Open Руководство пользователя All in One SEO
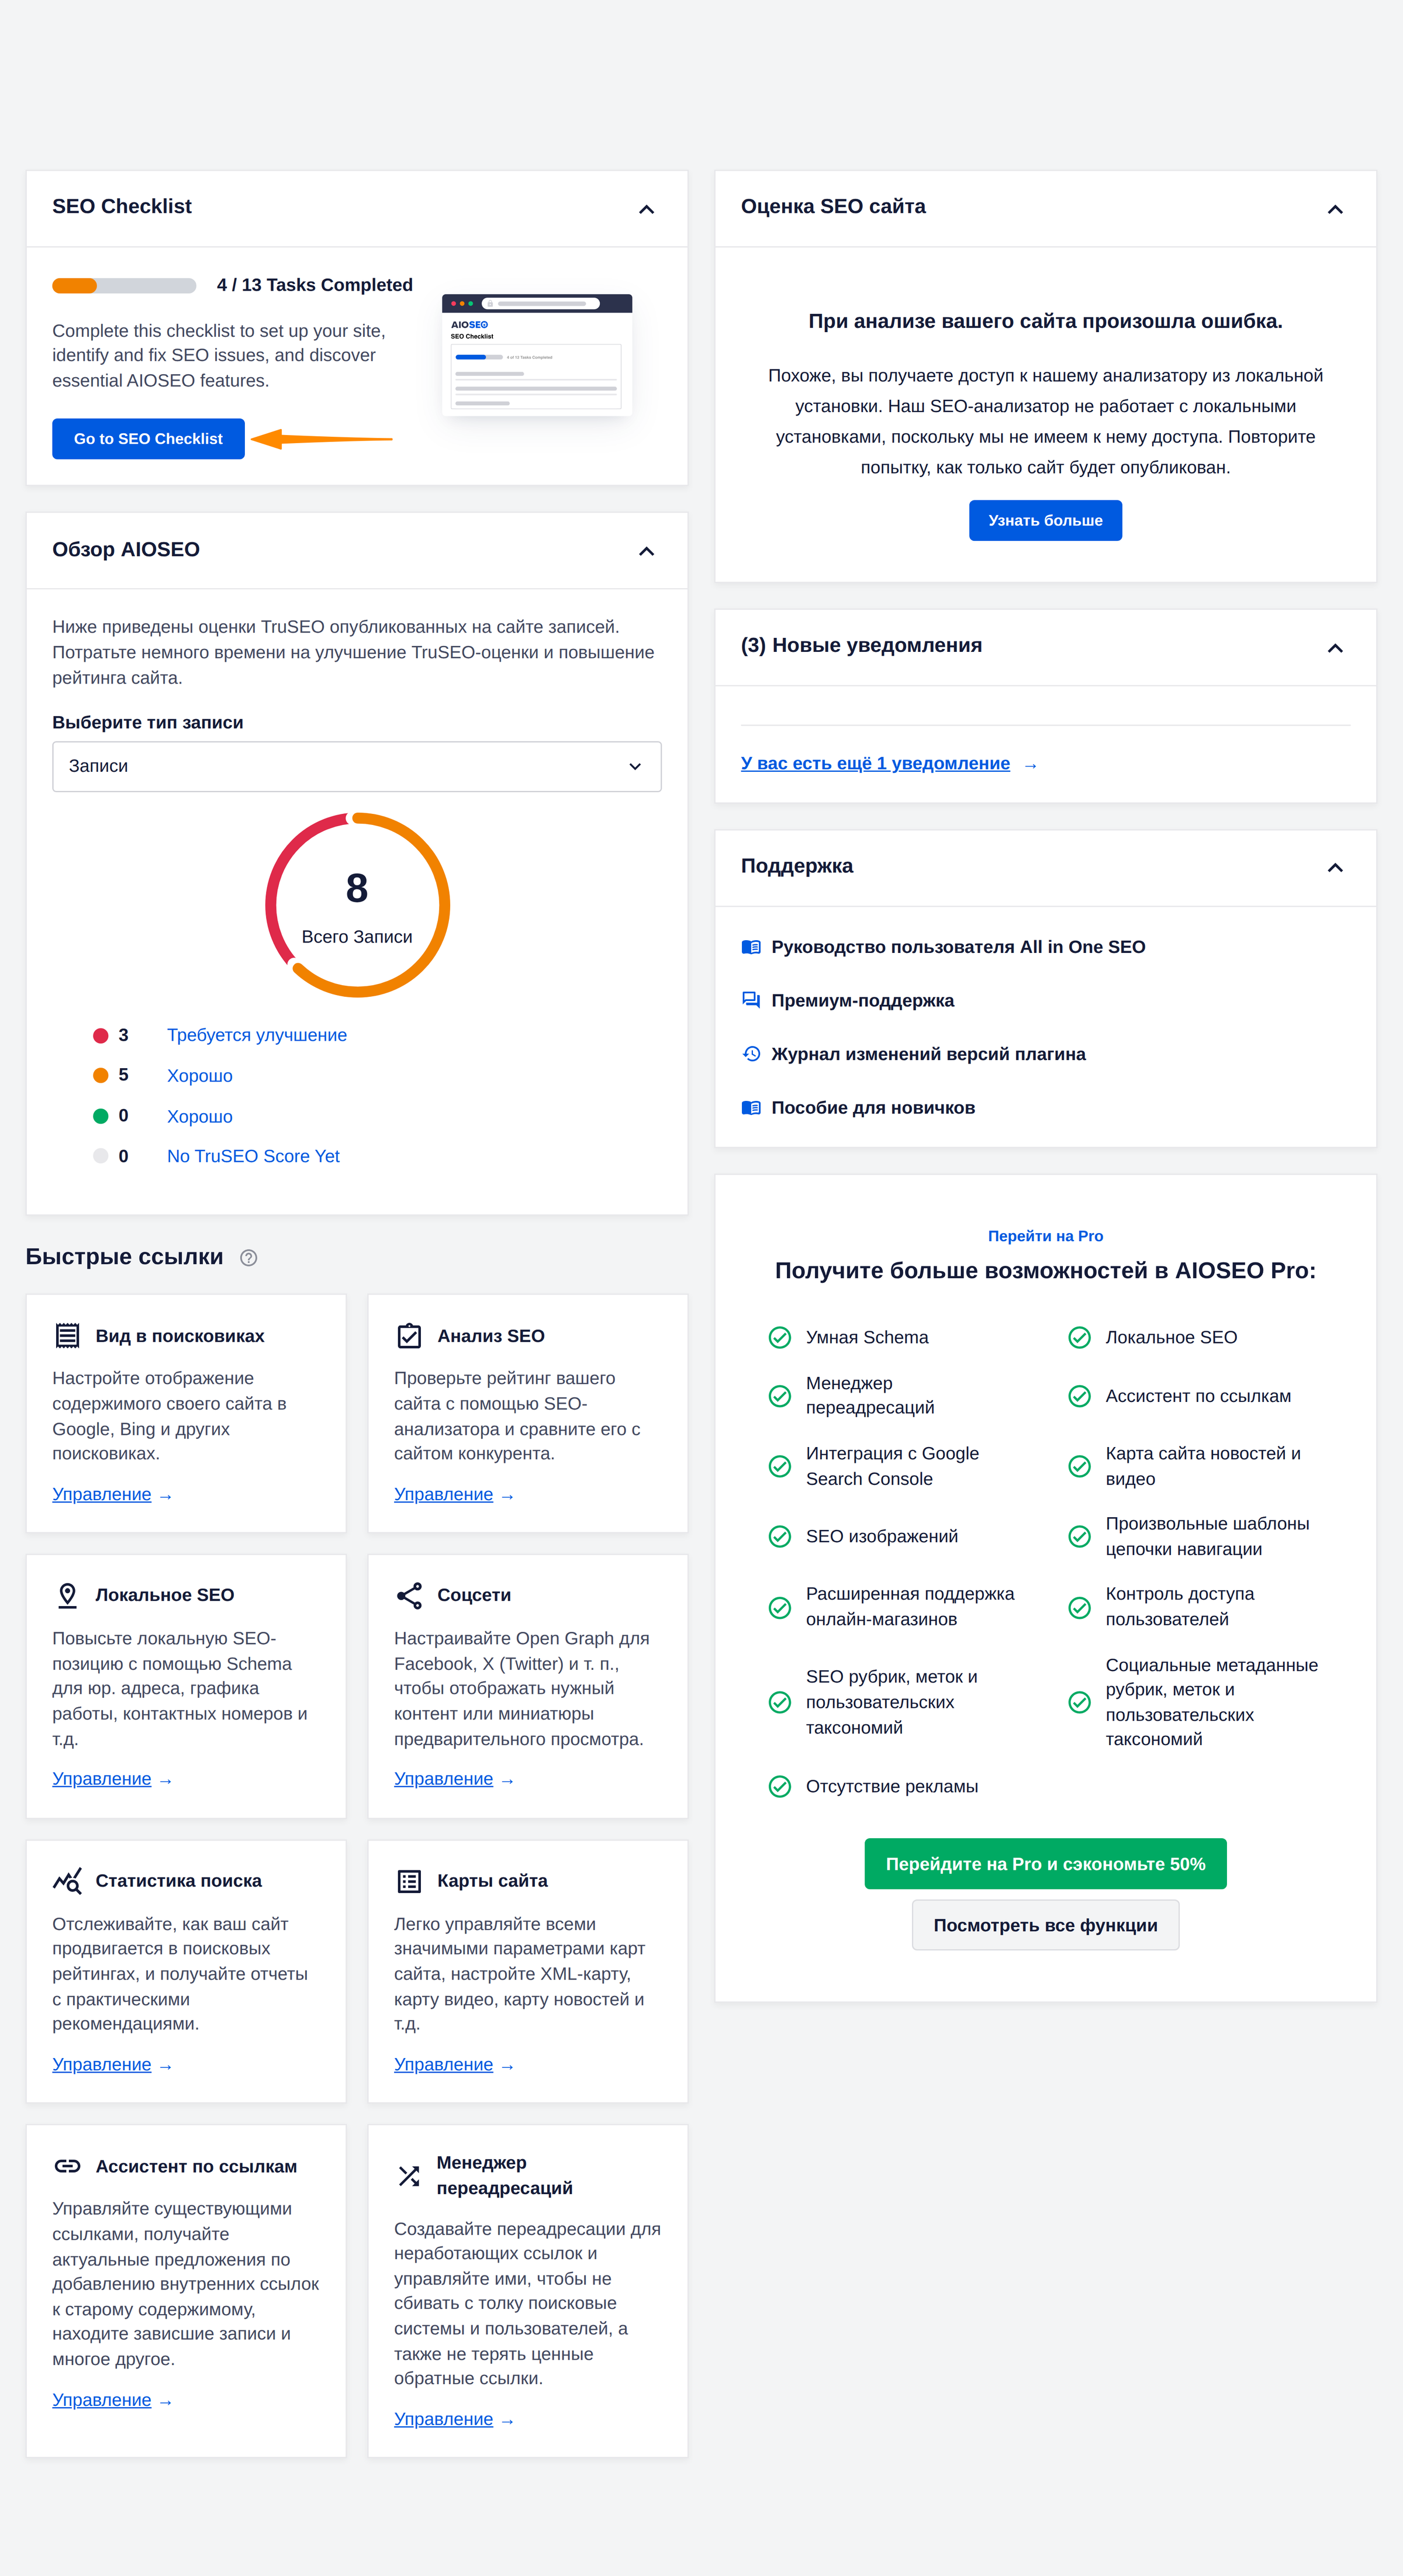The image size is (1403, 2576). point(958,947)
